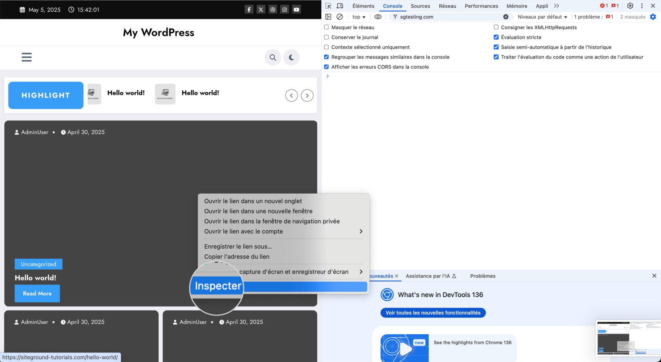Clear the sgtesting.com filter text
This screenshot has width=661, height=362.
click(506, 17)
